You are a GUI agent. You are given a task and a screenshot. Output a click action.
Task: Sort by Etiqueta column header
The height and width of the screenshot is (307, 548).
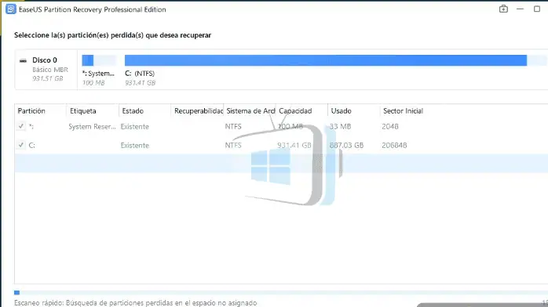point(83,110)
